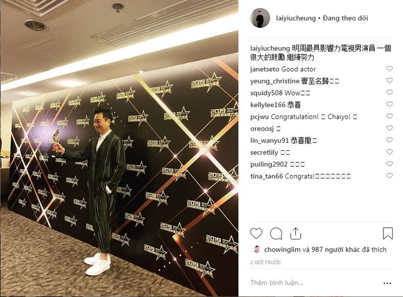Viewport: 403px width, 297px height.
Task: Like the post with the heart icon
Action: coord(256,233)
